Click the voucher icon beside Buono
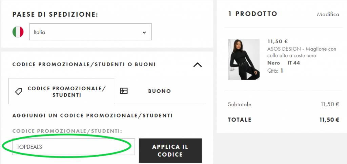 [x=124, y=91]
